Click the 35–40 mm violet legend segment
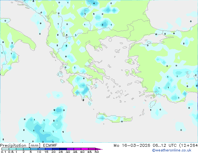Image resolution: width=198 pixels, height=153 pixels. [x=77, y=149]
